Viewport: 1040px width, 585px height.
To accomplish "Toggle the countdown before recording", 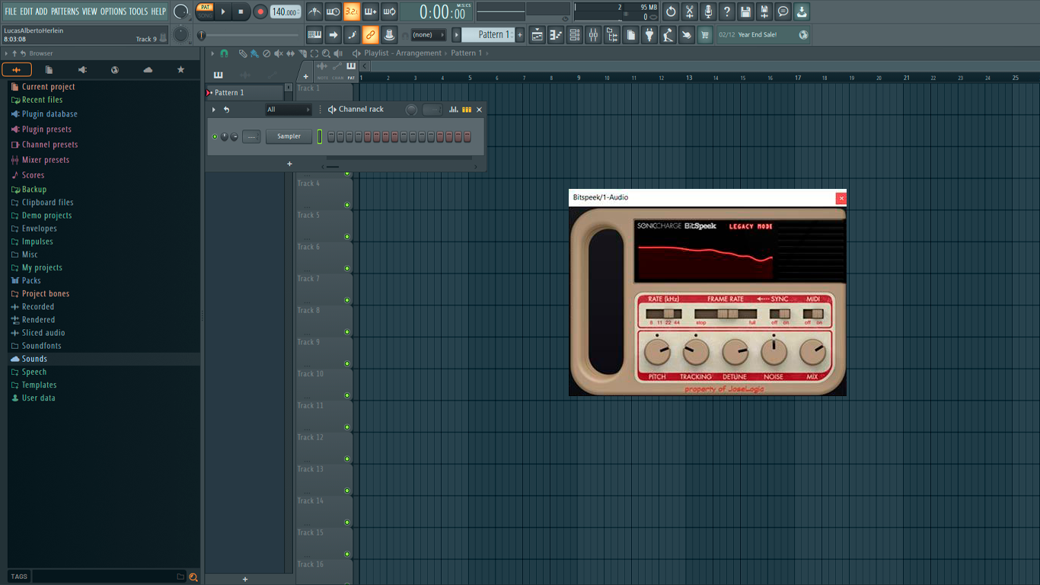I will tap(352, 11).
